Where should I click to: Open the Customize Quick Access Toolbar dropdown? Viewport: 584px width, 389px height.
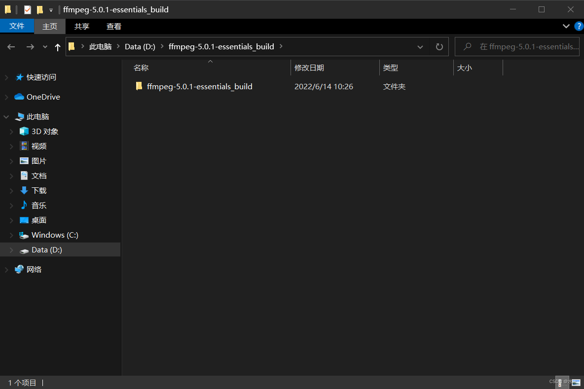pos(51,10)
